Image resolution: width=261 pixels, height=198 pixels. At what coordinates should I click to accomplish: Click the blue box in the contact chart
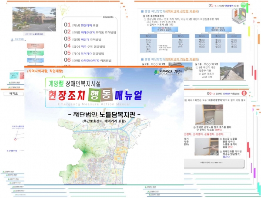[x=36, y=60]
